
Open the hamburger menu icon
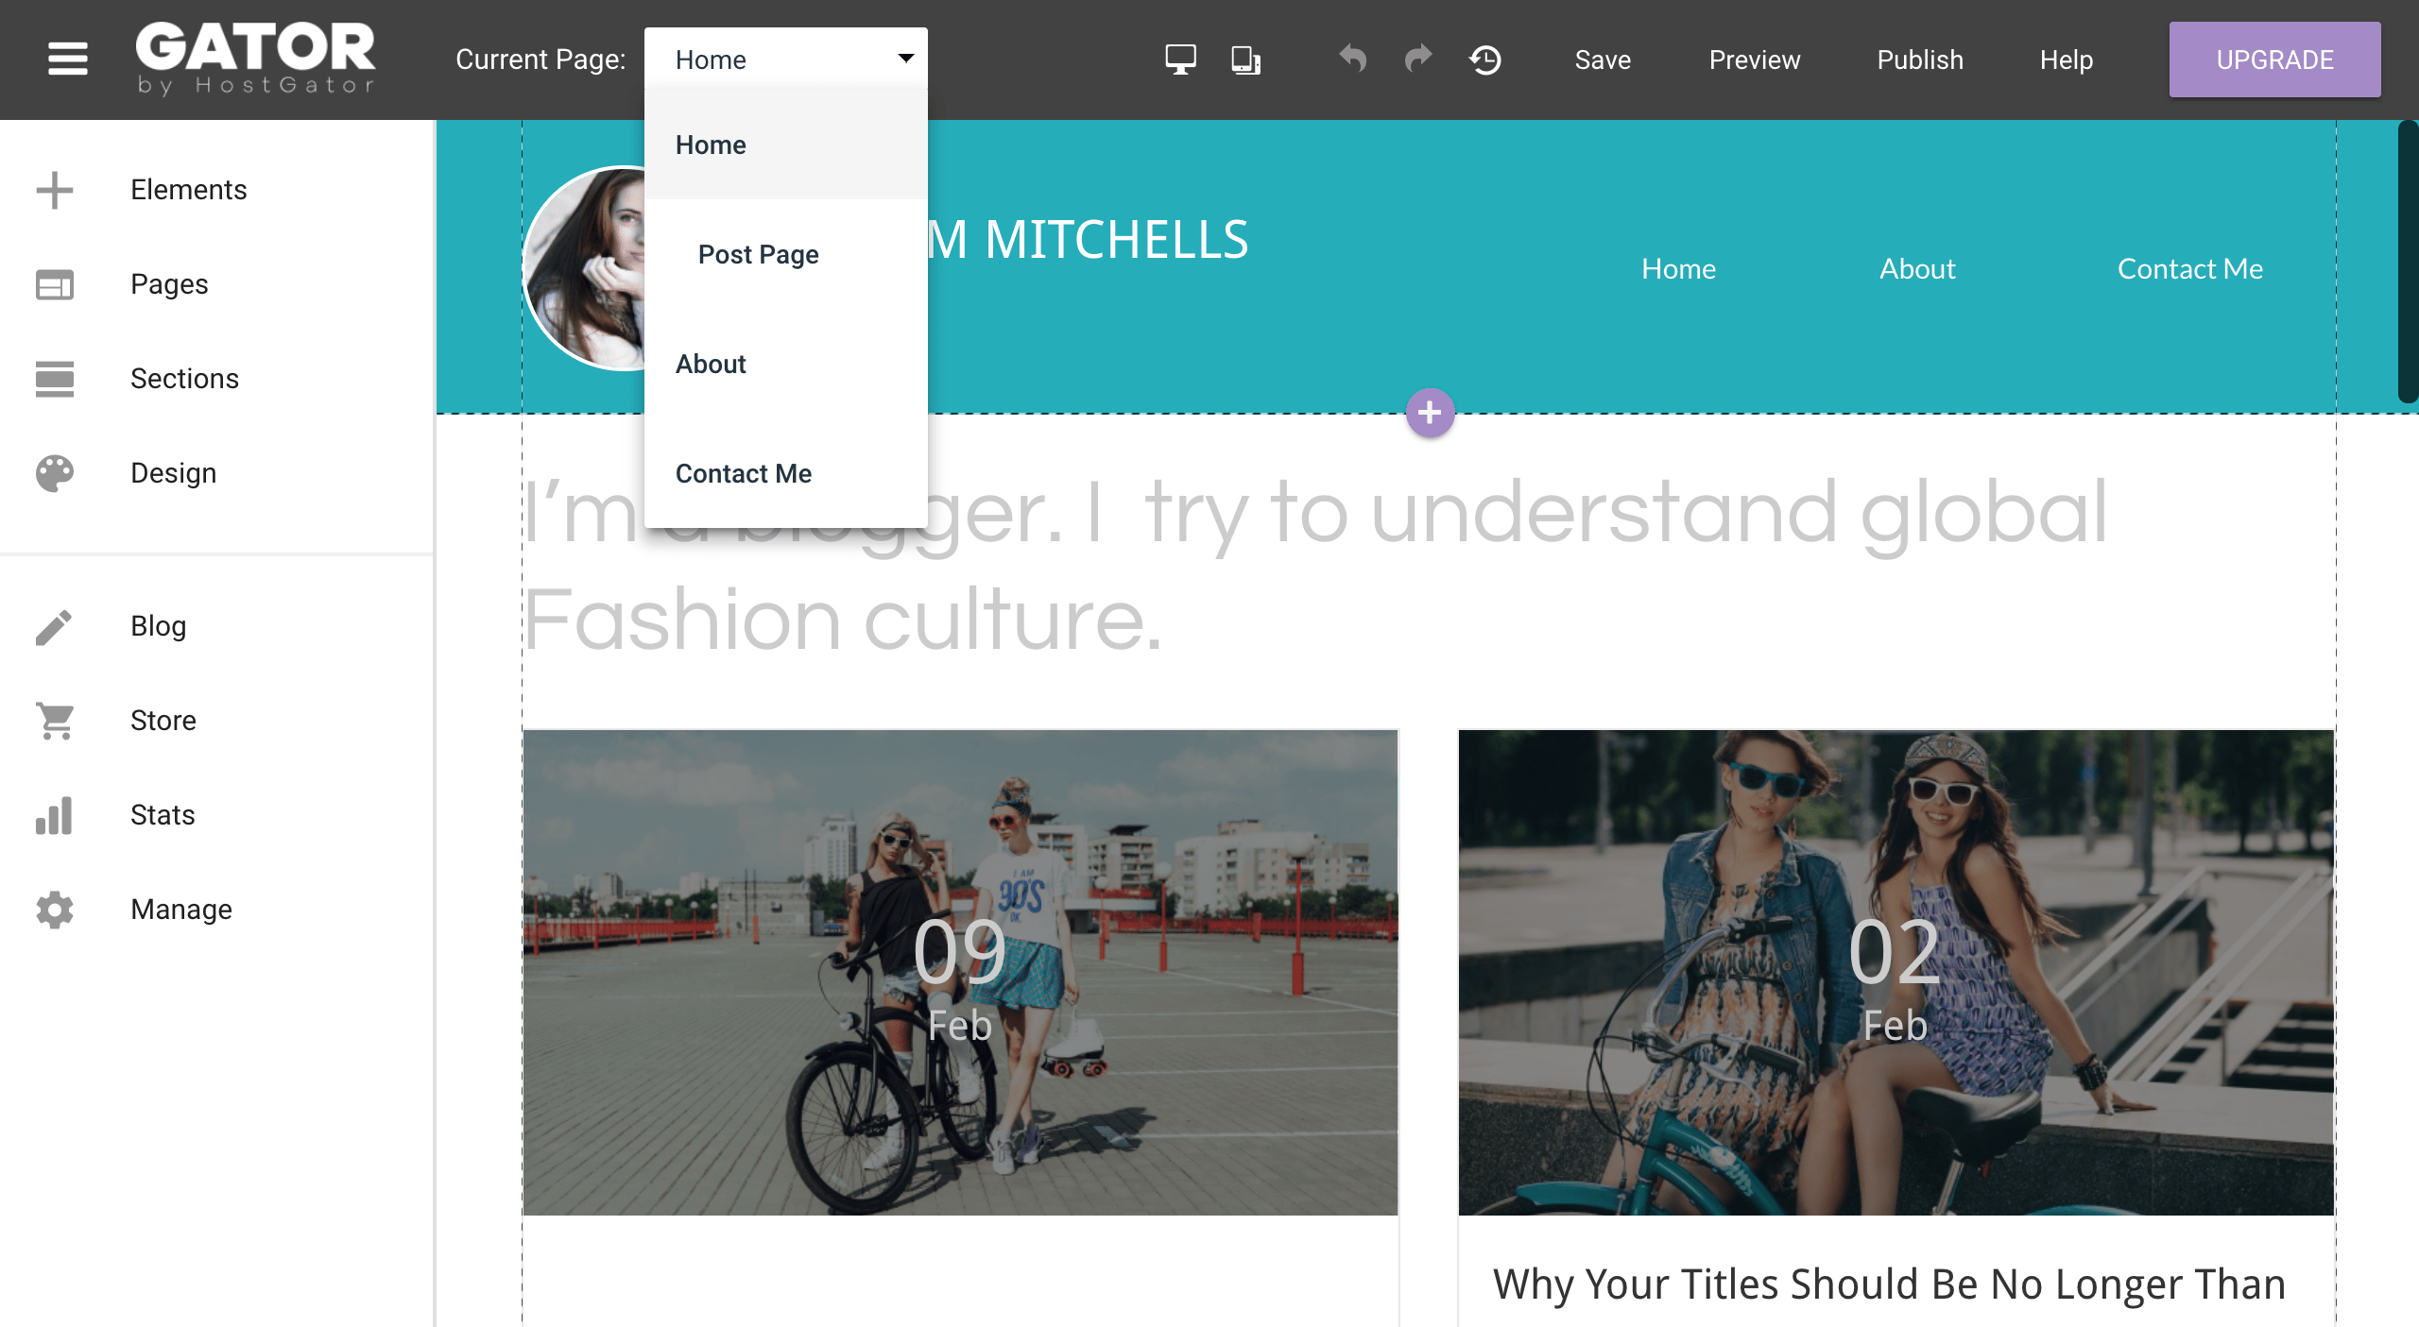coord(67,59)
